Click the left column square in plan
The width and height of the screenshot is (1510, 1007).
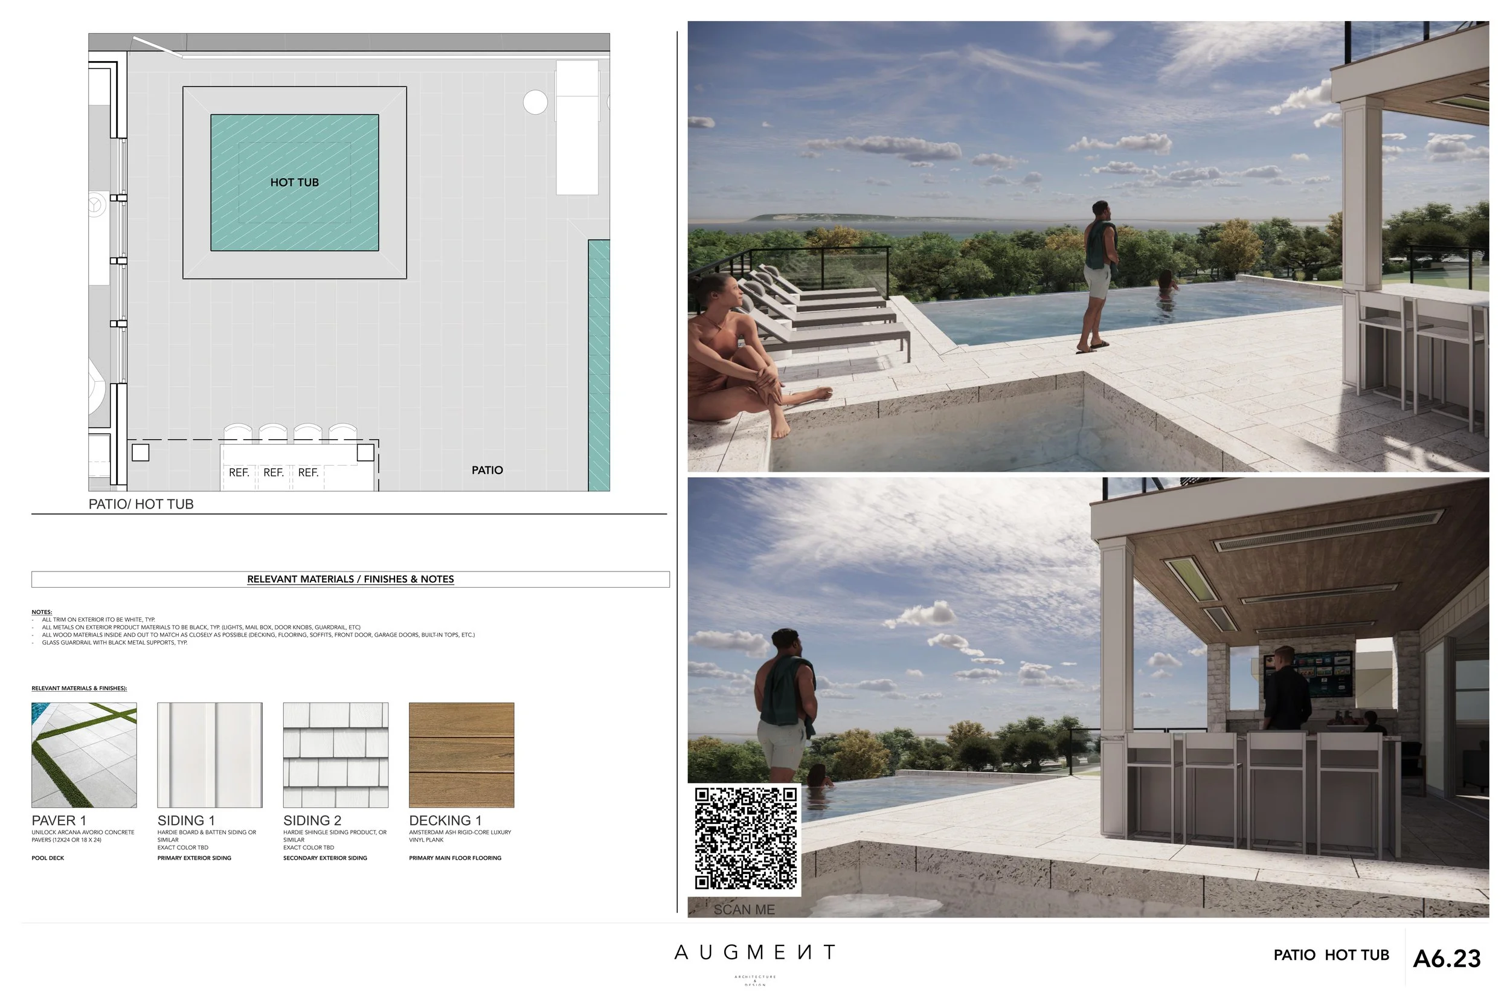coord(141,453)
